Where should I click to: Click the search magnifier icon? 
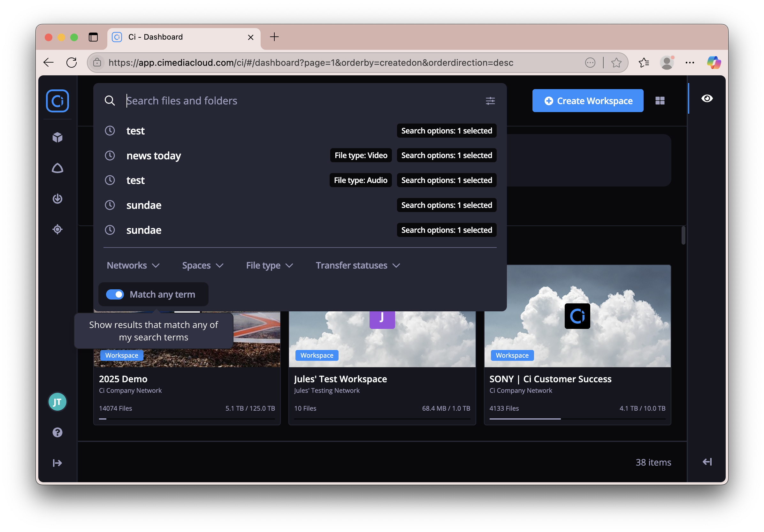pyautogui.click(x=110, y=101)
